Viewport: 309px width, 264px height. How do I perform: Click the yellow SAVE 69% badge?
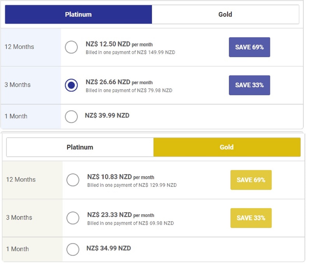click(251, 180)
